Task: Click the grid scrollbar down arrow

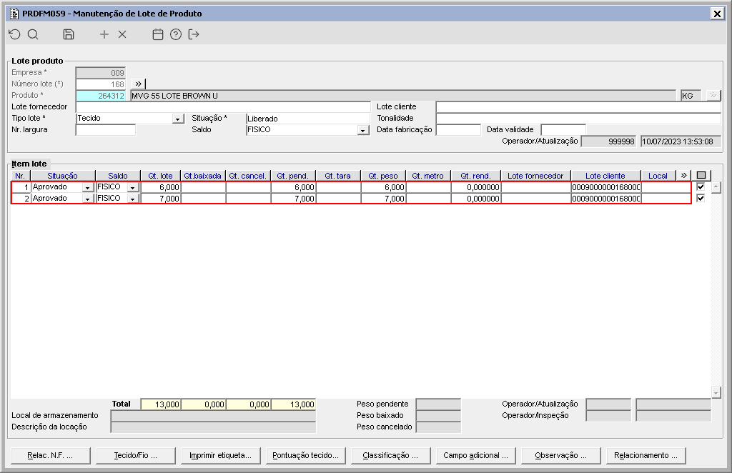Action: (716, 392)
